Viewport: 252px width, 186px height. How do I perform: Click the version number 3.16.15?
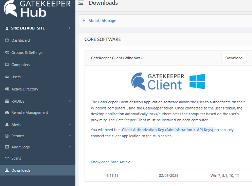click(x=112, y=175)
